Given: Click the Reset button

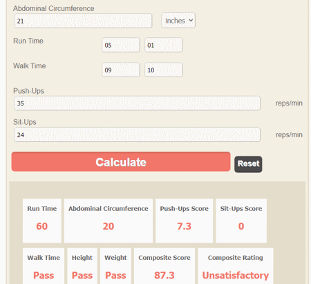Looking at the screenshot, I should pyautogui.click(x=248, y=164).
